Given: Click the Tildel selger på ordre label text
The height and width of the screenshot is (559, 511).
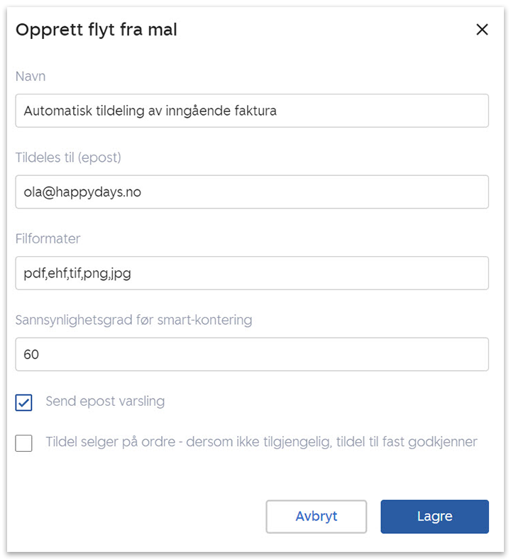Looking at the screenshot, I should coord(261,442).
